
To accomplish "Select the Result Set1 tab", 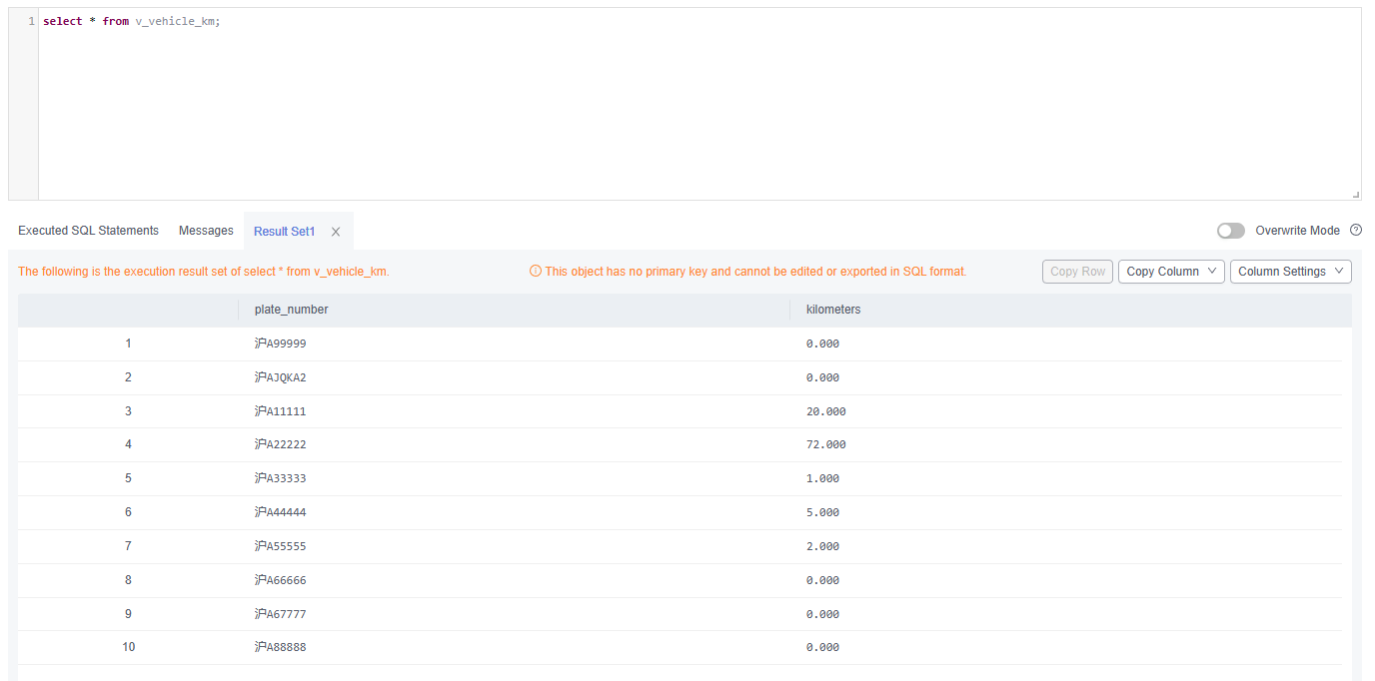I will click(x=284, y=232).
